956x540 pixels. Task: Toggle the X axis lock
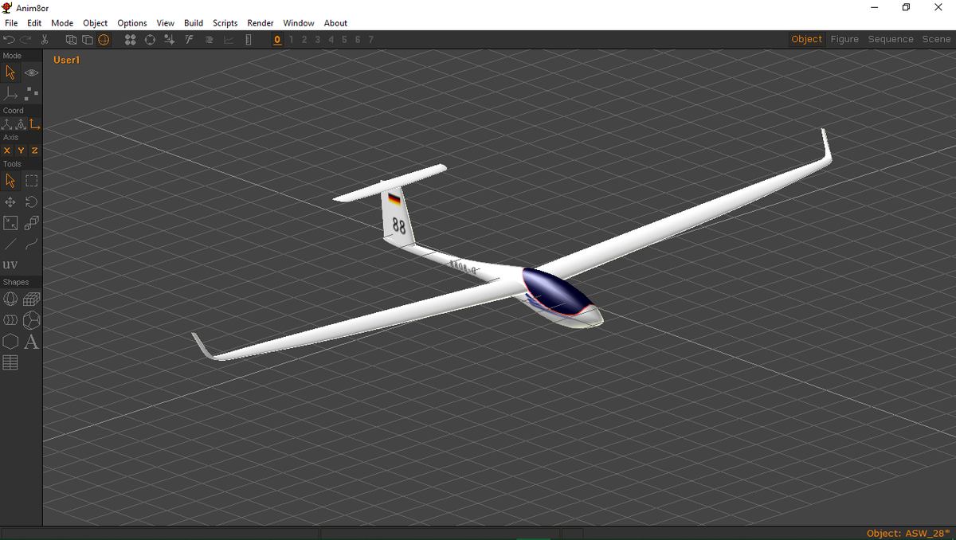click(7, 151)
